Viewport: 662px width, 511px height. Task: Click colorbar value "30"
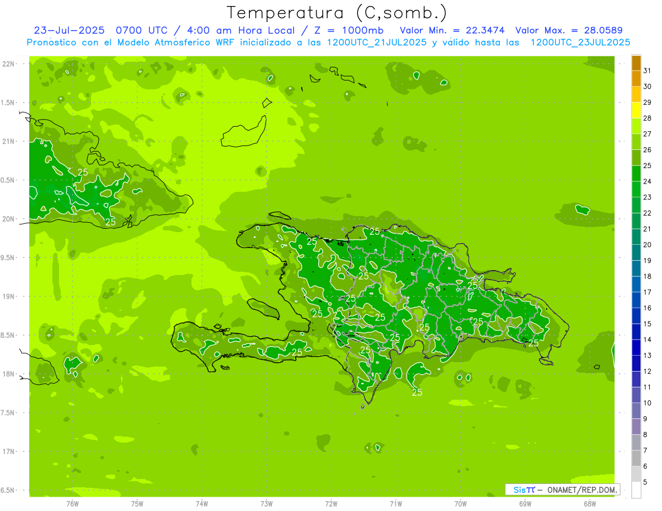point(648,87)
